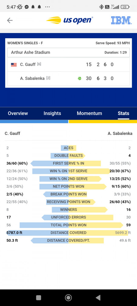Select the Stats tab
This screenshot has width=137, height=306.
coord(123,114)
